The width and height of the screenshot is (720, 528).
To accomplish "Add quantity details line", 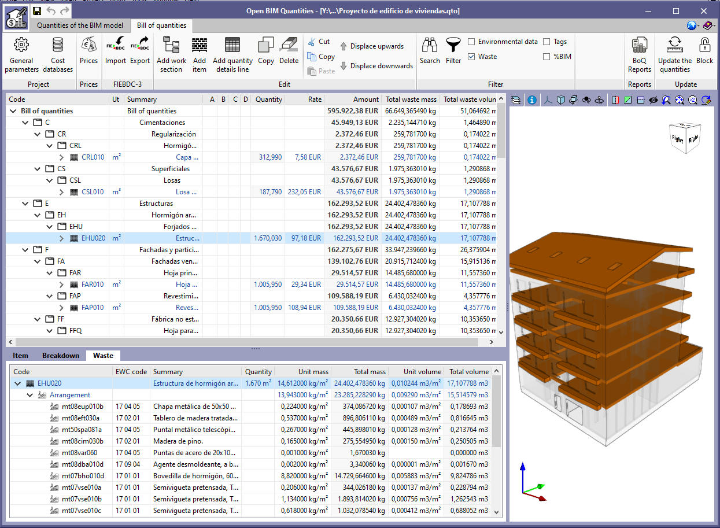I will pos(232,55).
